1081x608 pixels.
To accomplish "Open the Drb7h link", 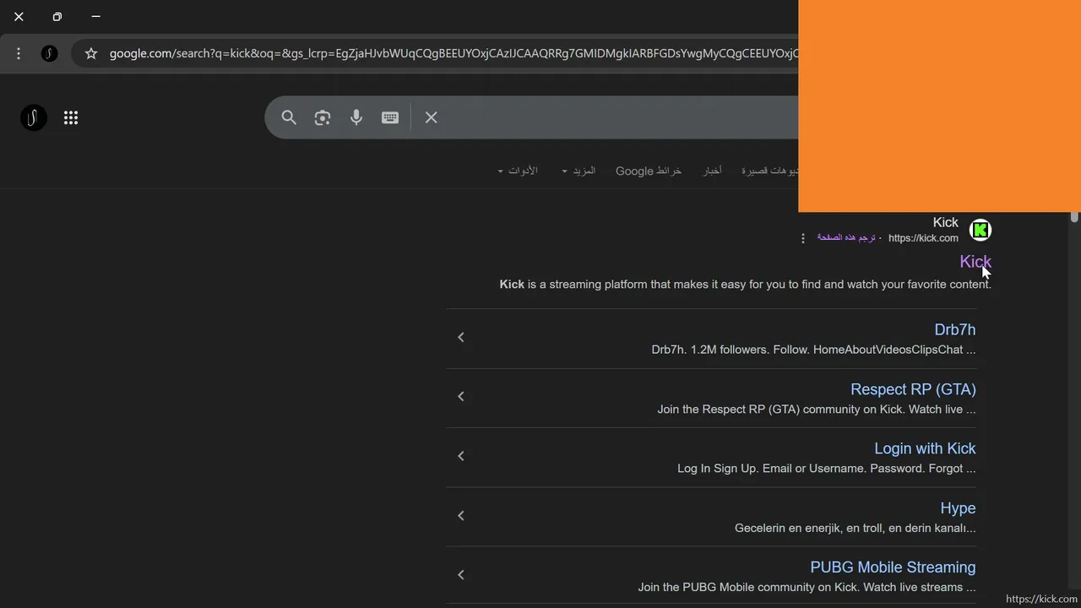I will pos(955,329).
